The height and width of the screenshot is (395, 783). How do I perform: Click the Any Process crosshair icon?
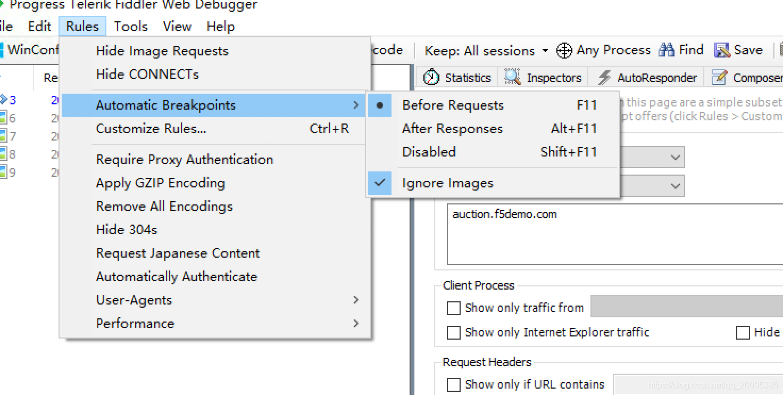[564, 51]
